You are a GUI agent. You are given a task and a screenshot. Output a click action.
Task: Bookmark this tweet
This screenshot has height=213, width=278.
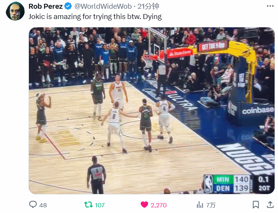tap(256, 205)
